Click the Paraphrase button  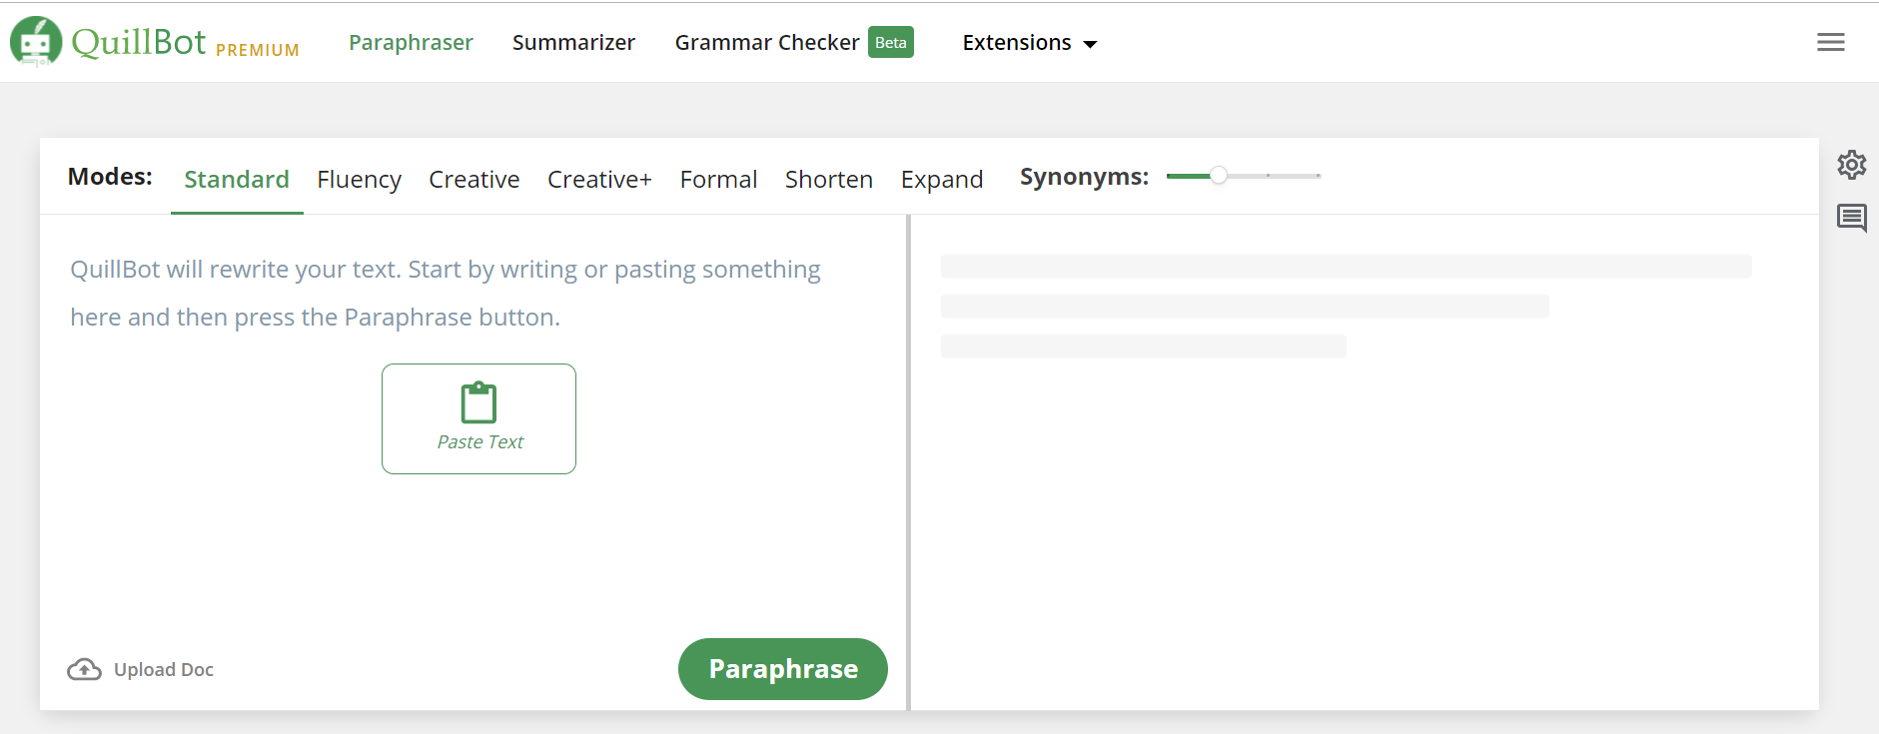[x=783, y=669]
